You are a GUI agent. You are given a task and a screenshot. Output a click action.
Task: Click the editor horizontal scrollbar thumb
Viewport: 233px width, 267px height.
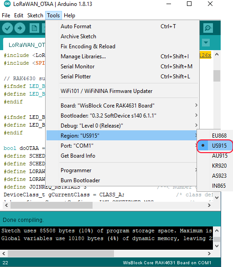52,205
